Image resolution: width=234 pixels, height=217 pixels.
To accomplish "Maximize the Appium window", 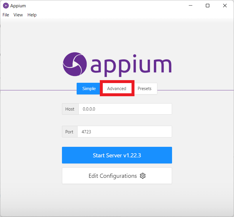I will 208,6.
